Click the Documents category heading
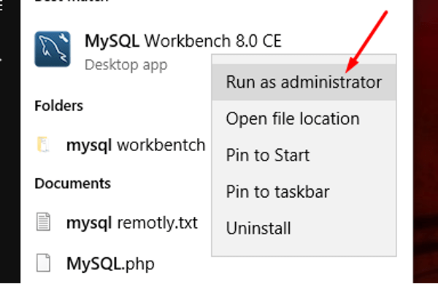Viewport: 438px width, 284px height. 72,183
